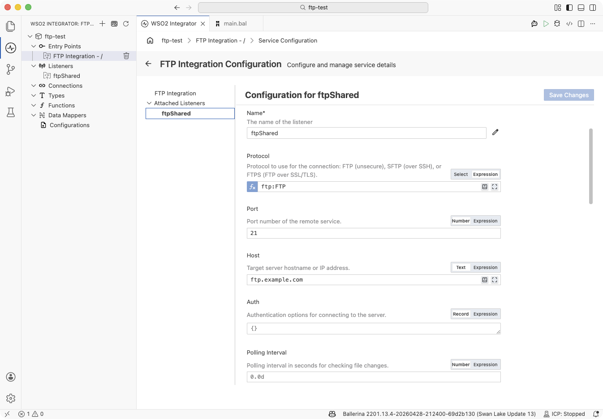603x419 pixels.
Task: Go back with the arrow beside FTP Integration Configuration
Action: click(148, 64)
